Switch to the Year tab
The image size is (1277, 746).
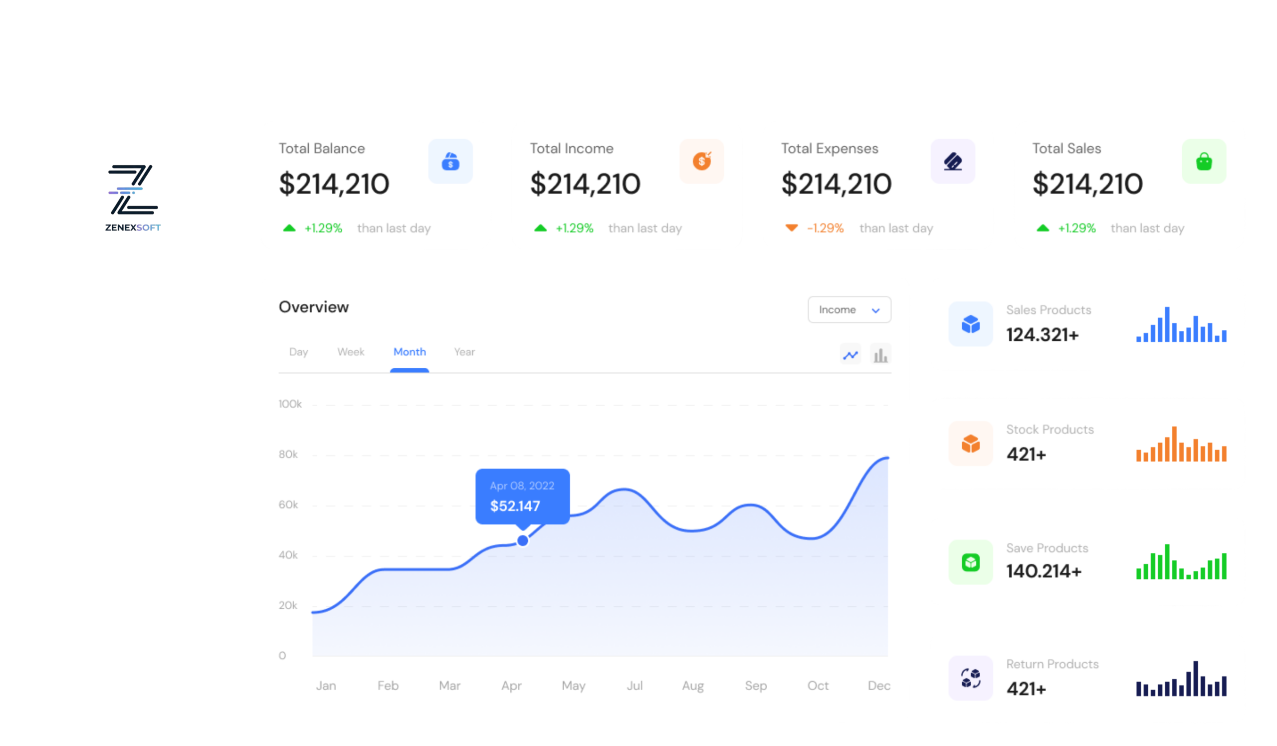pos(464,352)
